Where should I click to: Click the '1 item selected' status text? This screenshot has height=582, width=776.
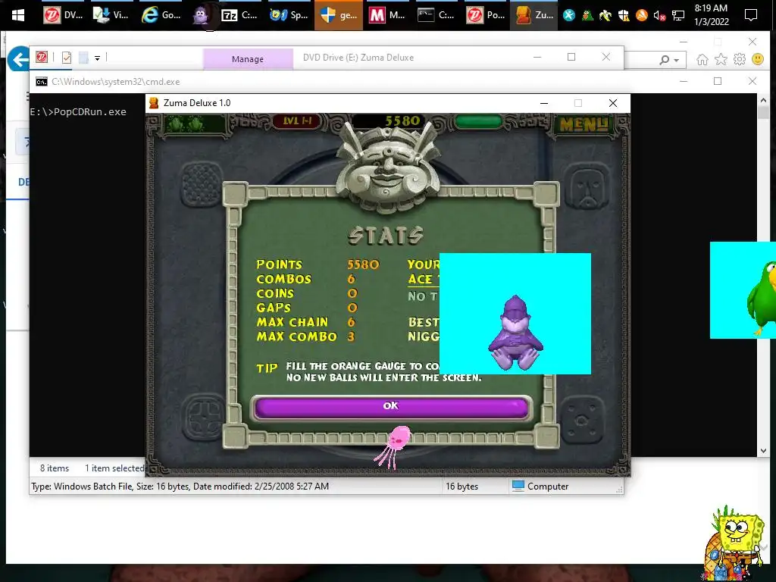(x=114, y=468)
